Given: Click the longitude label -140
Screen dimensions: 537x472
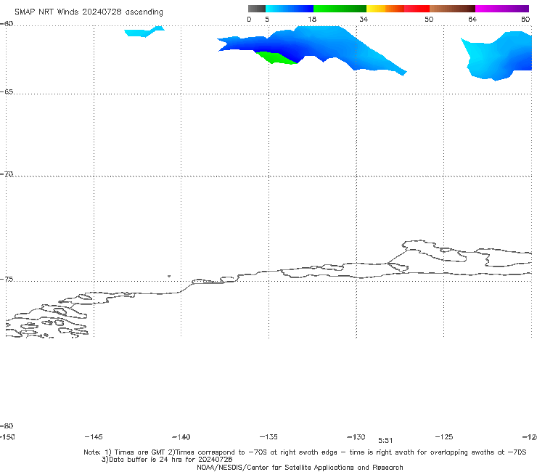Looking at the screenshot, I should point(181,436).
